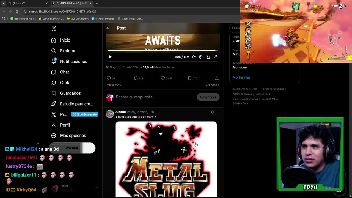The width and height of the screenshot is (352, 198).
Task: Click the X logo in the sidebar
Action: (x=54, y=28)
